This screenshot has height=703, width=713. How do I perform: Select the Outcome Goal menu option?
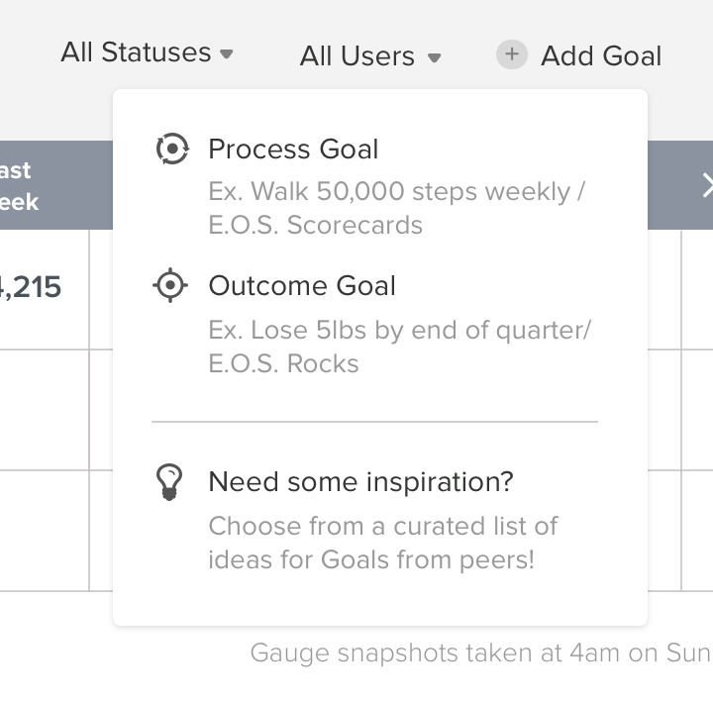[x=302, y=285]
